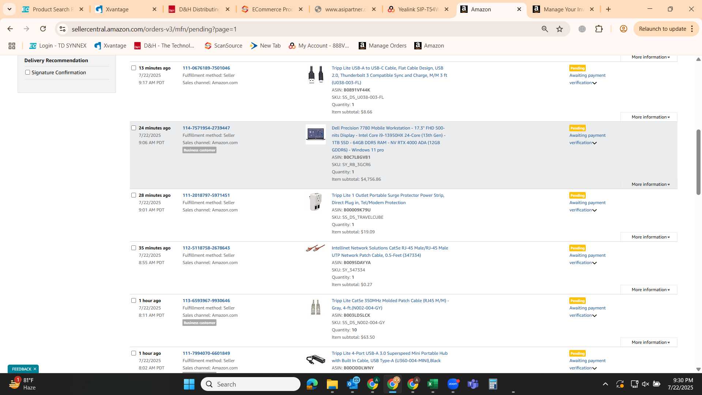702x395 pixels.
Task: Toggle Signature Confirmation checkbox
Action: (x=27, y=72)
